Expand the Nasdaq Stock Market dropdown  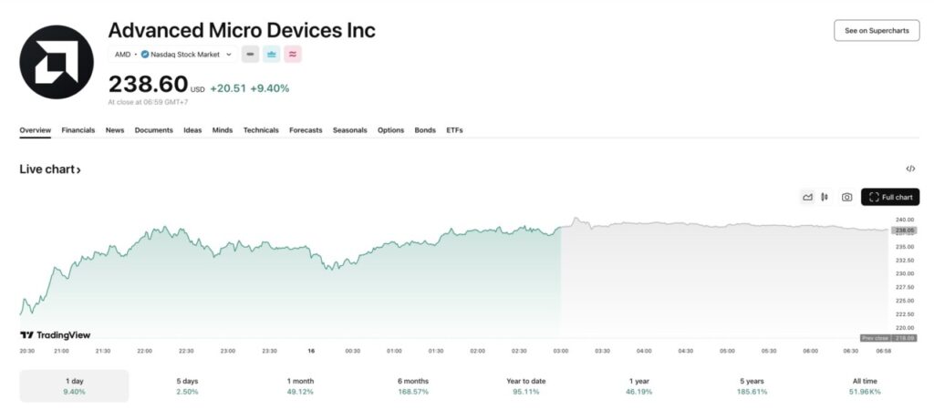(x=229, y=55)
